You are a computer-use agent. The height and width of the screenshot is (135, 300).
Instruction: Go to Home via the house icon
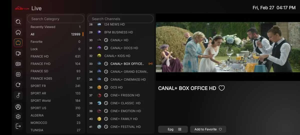(x=18, y=32)
